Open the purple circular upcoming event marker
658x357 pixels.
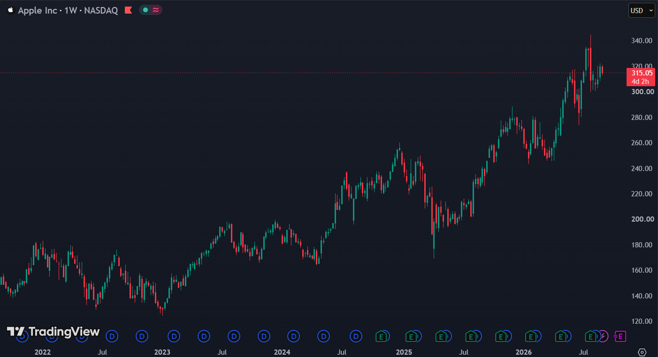pyautogui.click(x=604, y=336)
